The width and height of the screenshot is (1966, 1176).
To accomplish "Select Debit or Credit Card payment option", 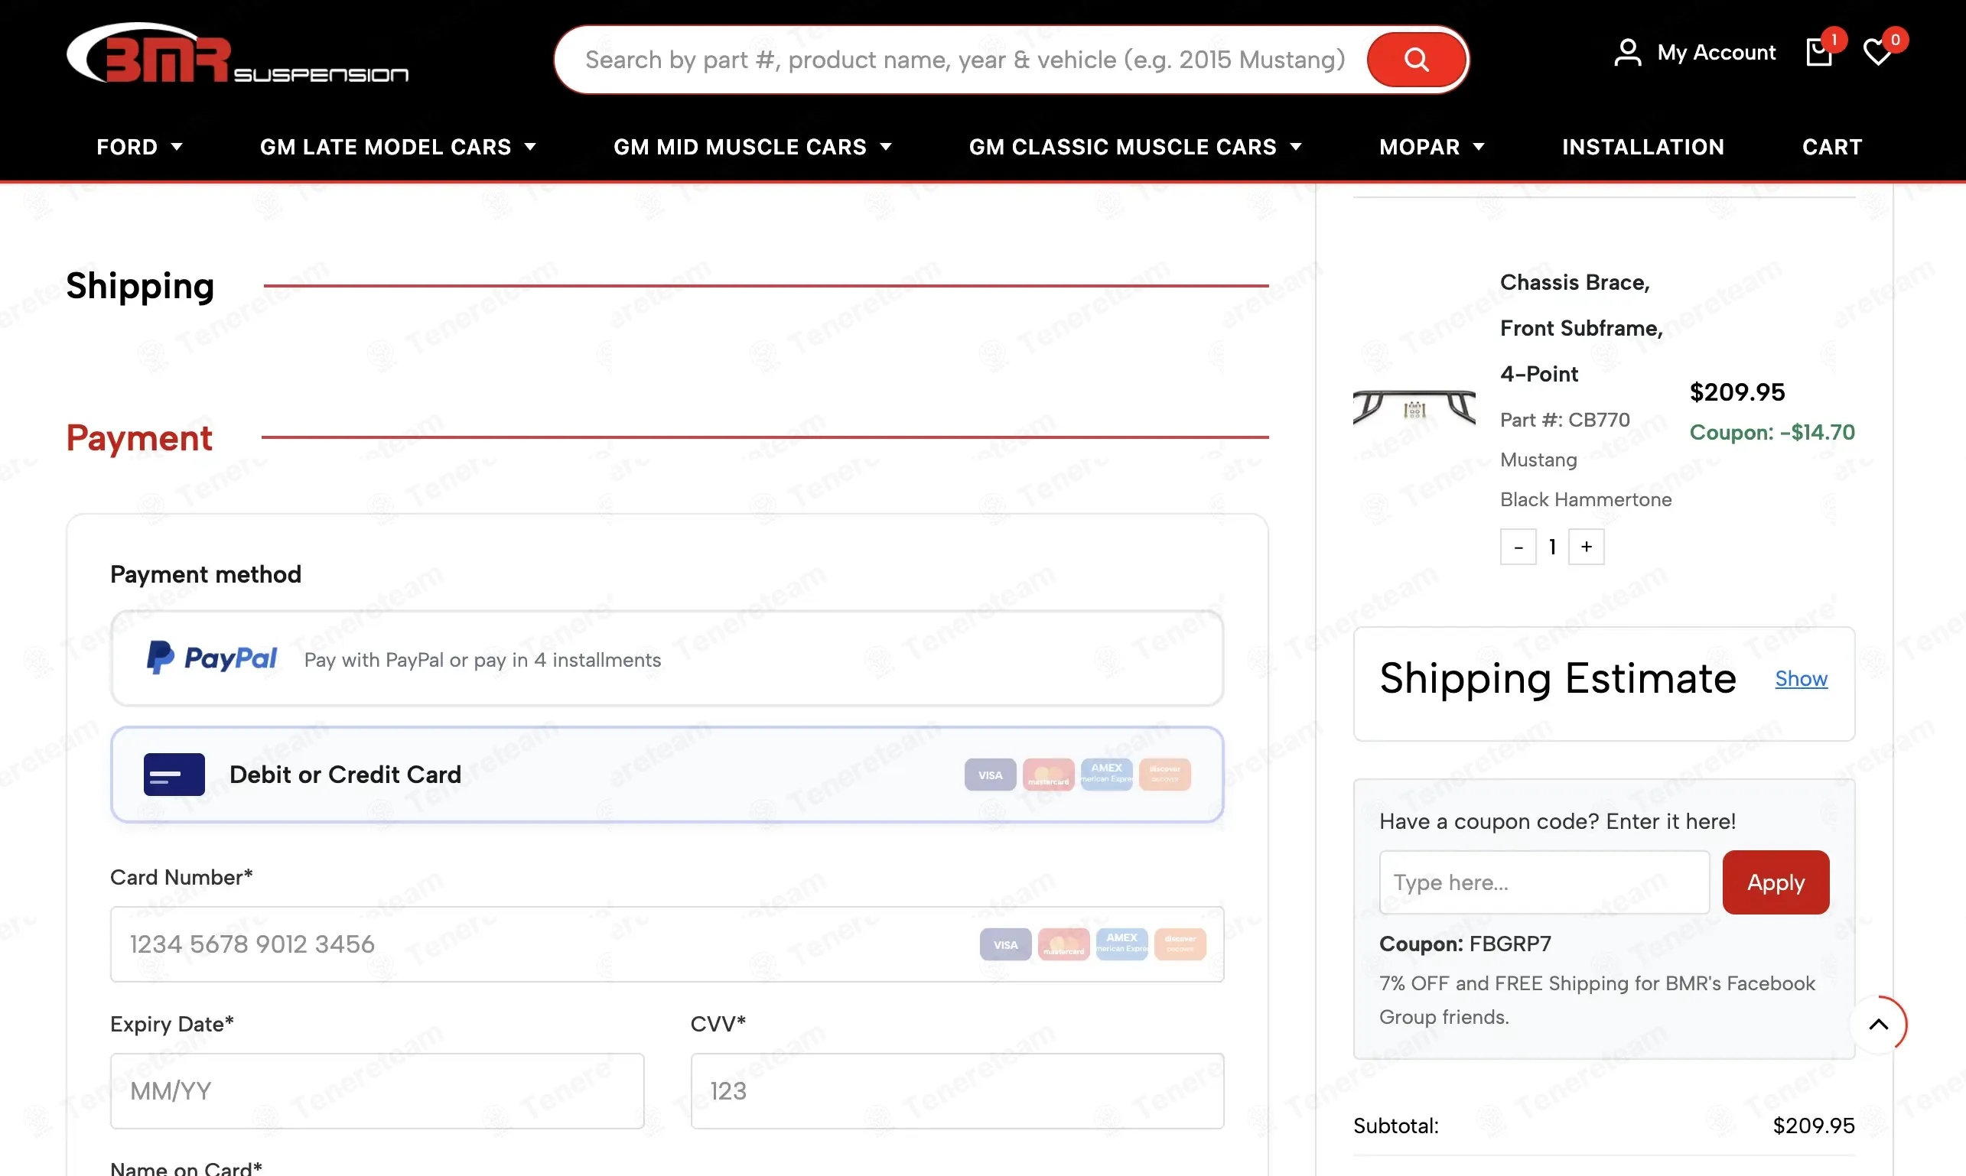I will point(667,775).
